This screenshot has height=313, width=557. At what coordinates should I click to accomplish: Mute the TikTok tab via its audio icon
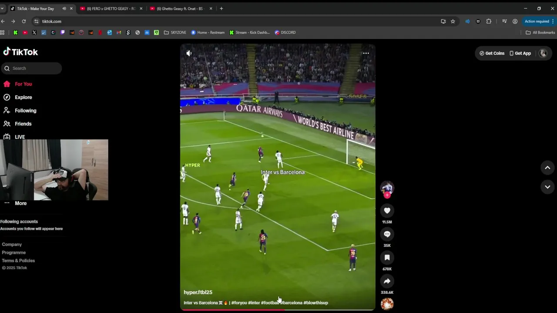(x=64, y=9)
